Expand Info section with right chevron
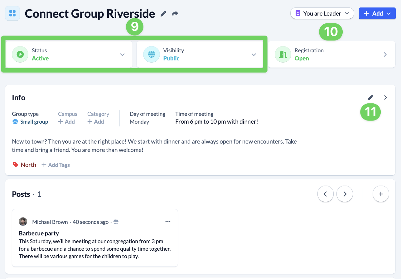 386,97
